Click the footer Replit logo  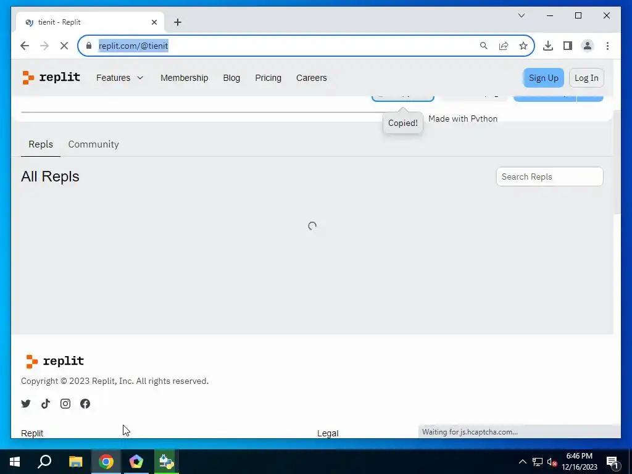pyautogui.click(x=54, y=361)
